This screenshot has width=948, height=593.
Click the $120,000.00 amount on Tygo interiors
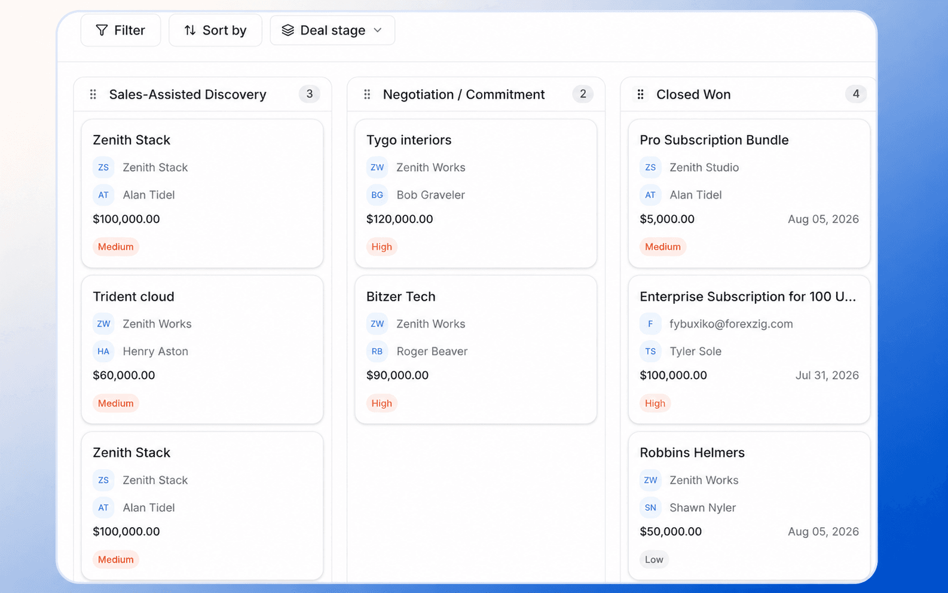[x=399, y=219]
